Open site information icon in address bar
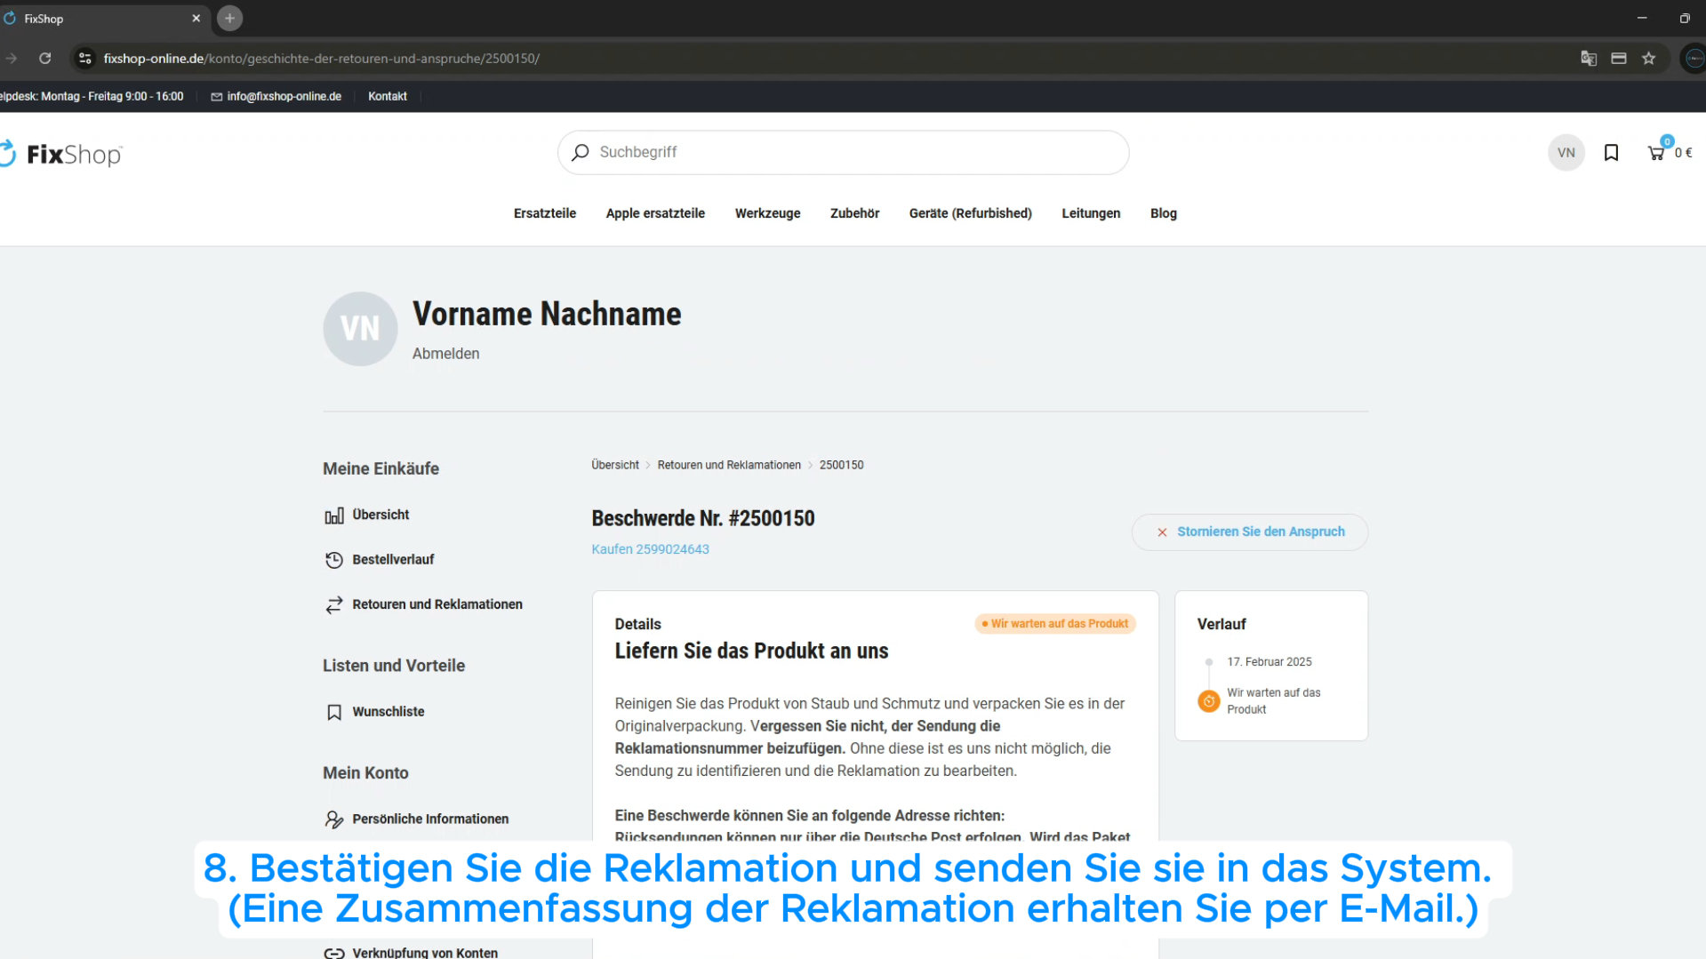The height and width of the screenshot is (959, 1706). click(x=85, y=59)
